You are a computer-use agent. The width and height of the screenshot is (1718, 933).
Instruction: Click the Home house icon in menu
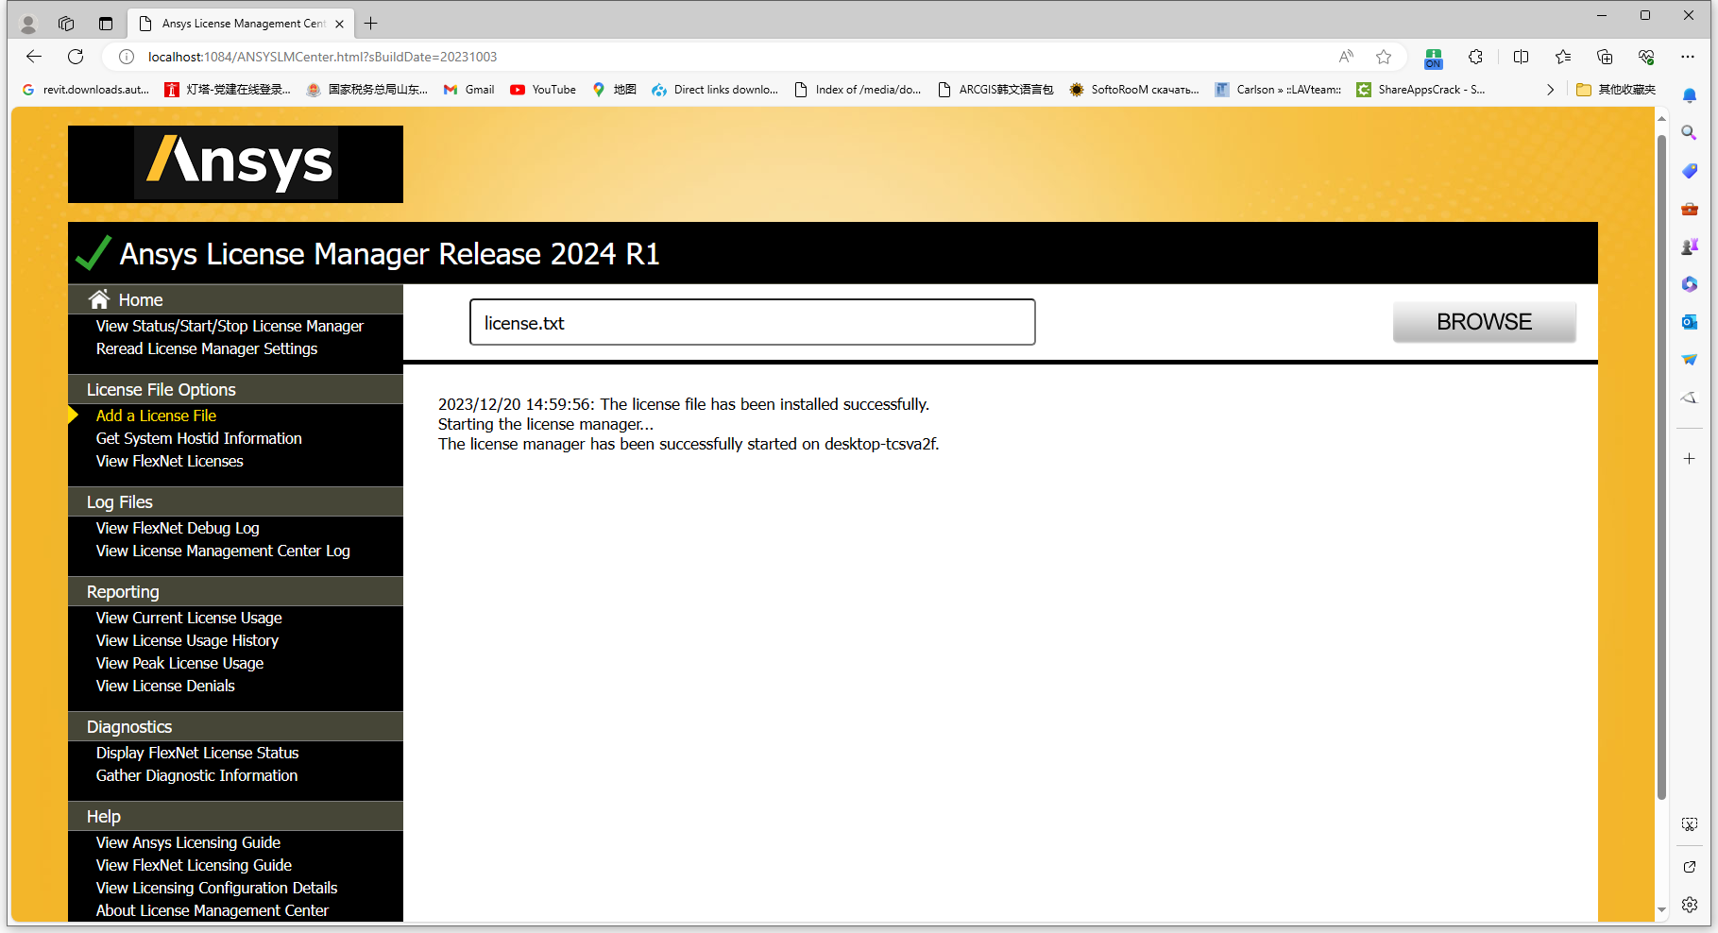click(x=99, y=299)
